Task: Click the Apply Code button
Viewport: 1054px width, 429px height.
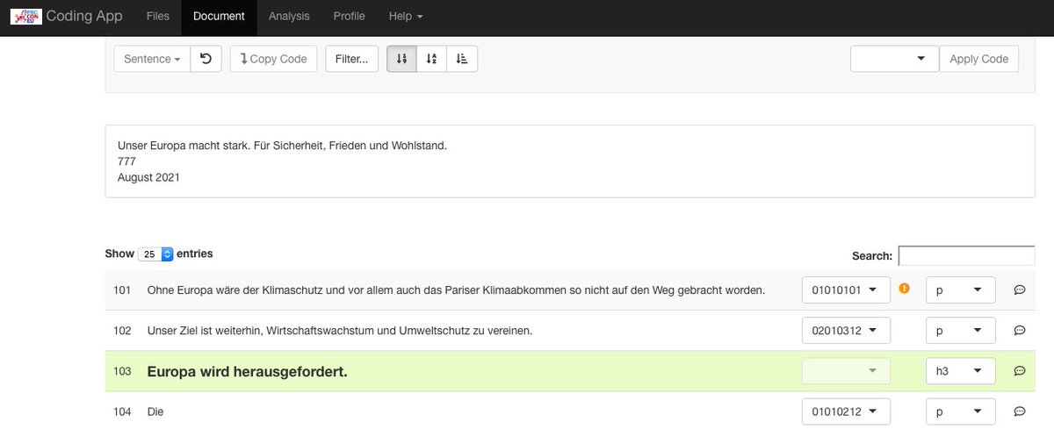Action: (x=979, y=59)
